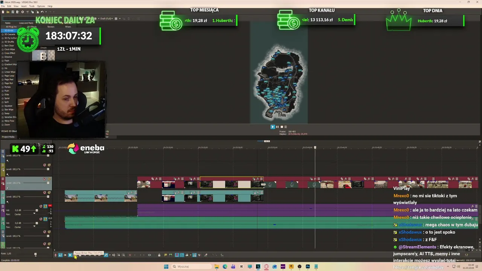Toggle auto ripple in timeline toolbar
The image size is (482, 271).
[187, 255]
